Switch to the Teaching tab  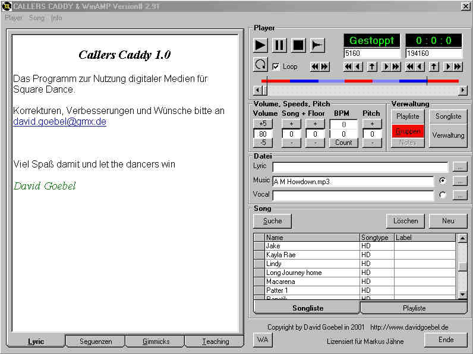215,342
